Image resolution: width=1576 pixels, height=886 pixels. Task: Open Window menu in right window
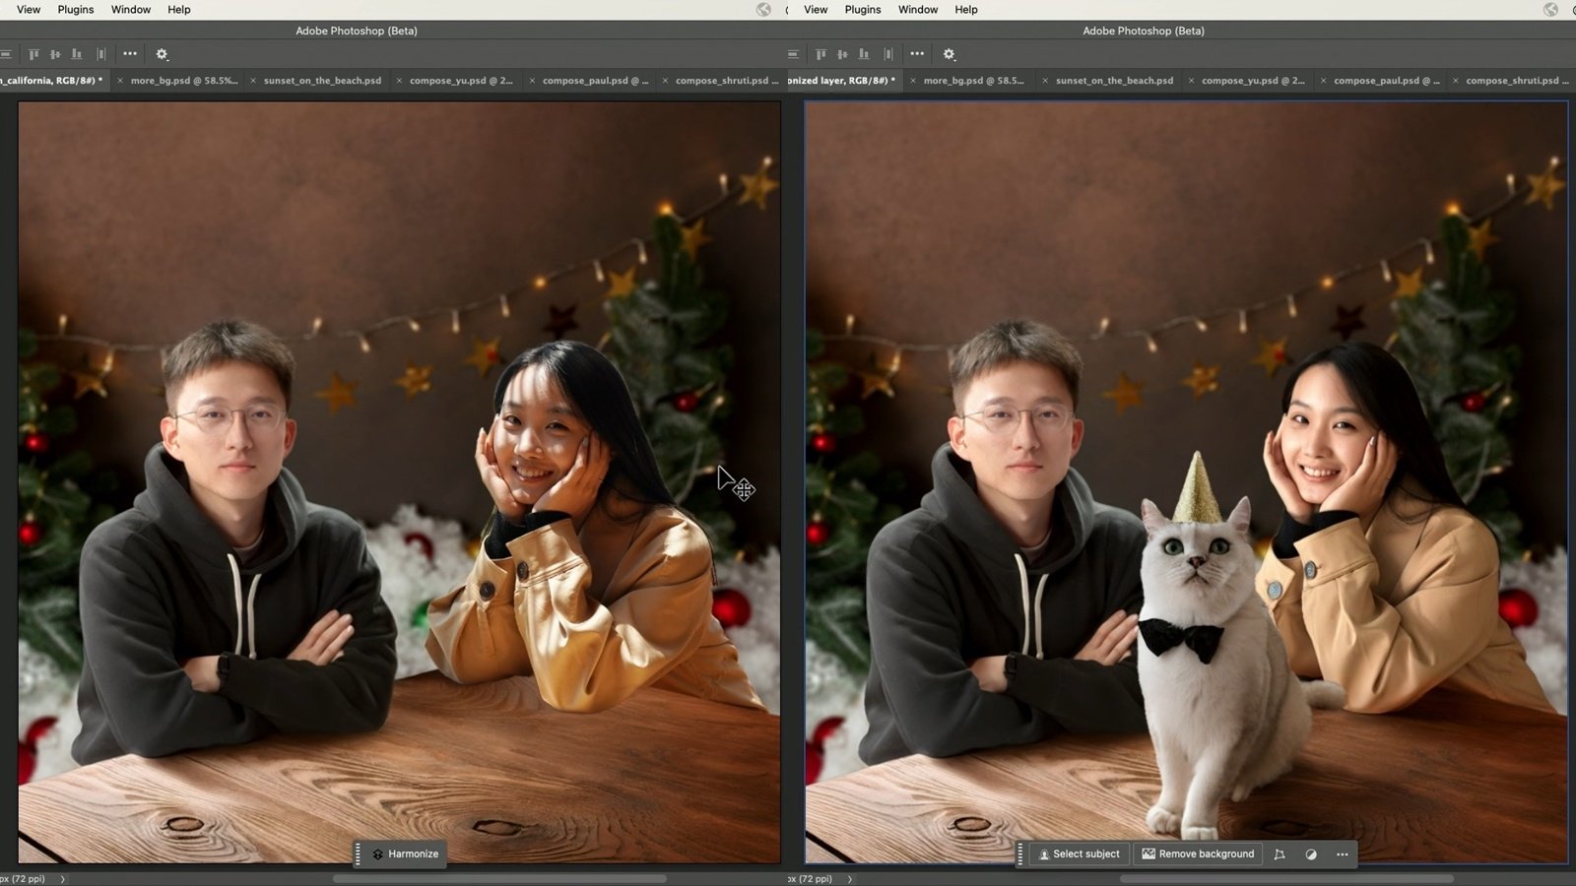pos(918,10)
